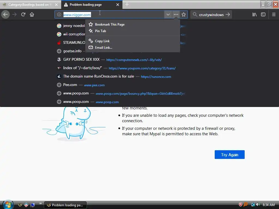
Task: Choose the Pee.com suggestion
Action: (x=121, y=85)
